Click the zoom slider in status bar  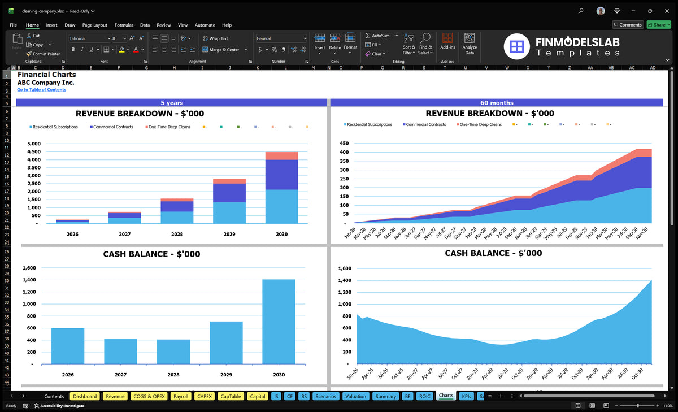(637, 406)
